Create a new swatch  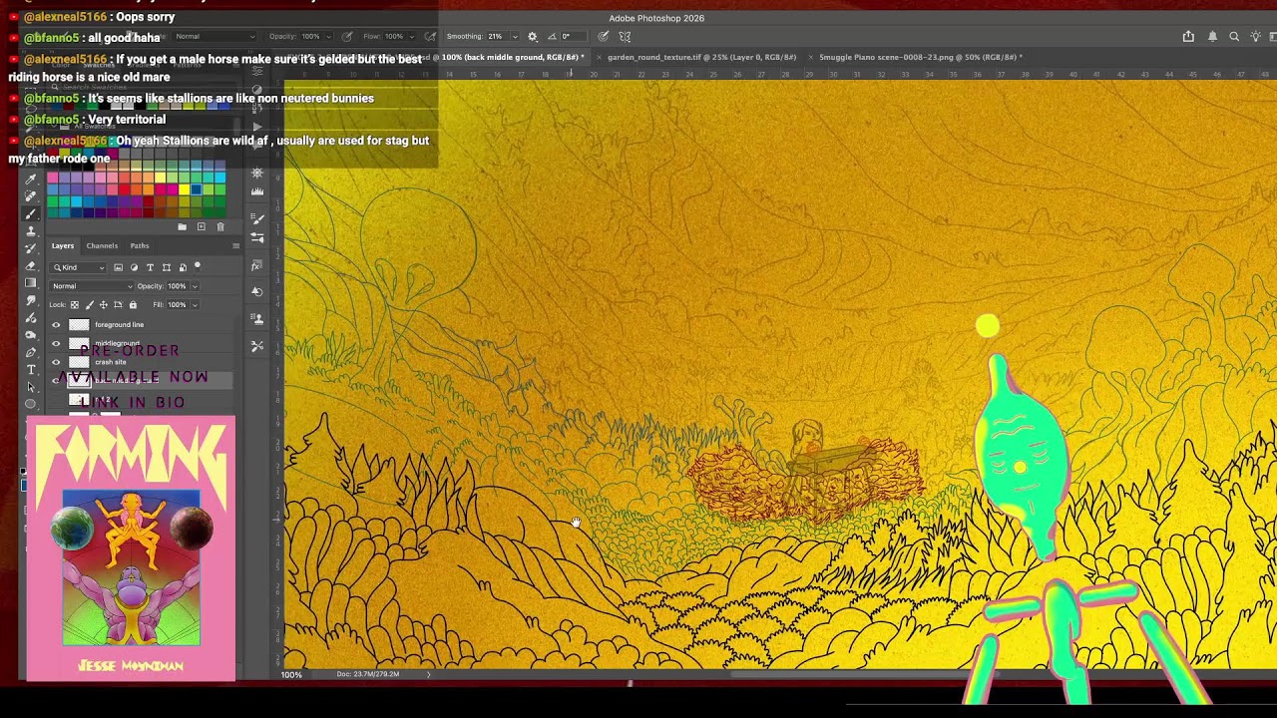coord(202,227)
